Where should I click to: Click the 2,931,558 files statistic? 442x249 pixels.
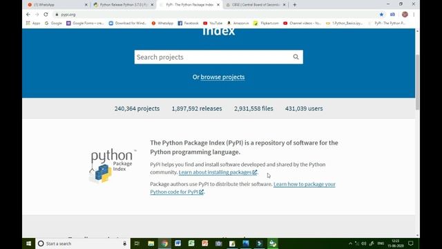coord(253,109)
